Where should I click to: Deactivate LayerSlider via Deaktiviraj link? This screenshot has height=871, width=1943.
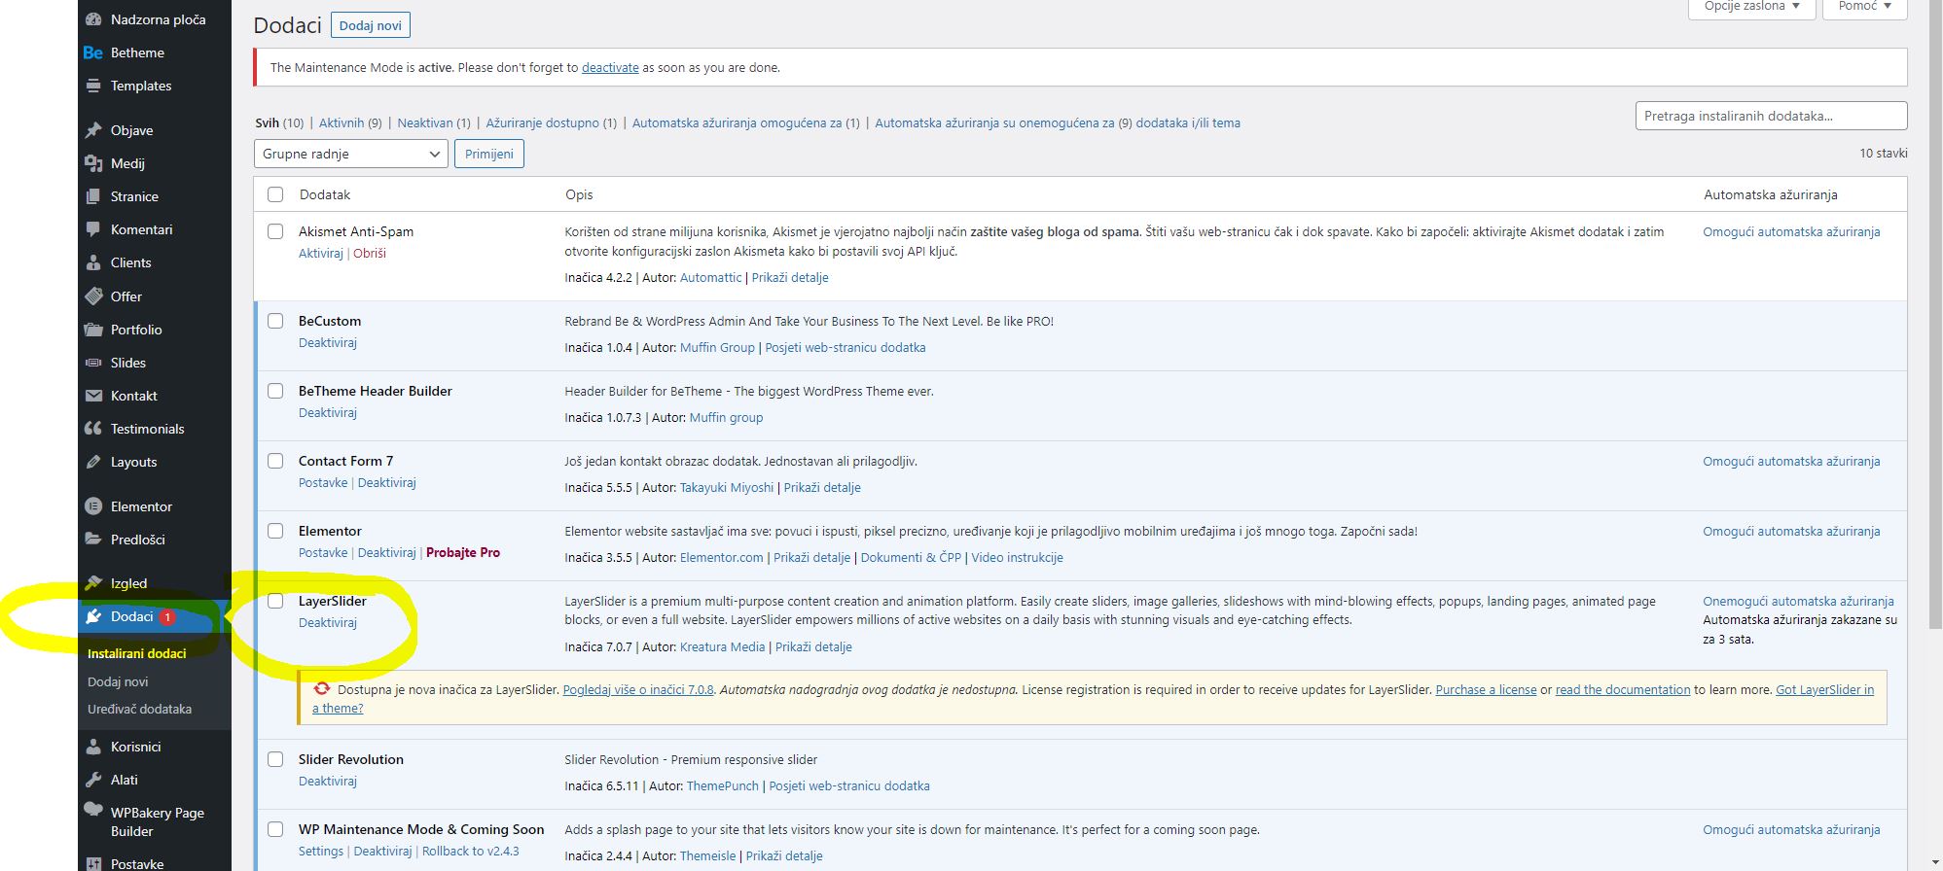(328, 622)
